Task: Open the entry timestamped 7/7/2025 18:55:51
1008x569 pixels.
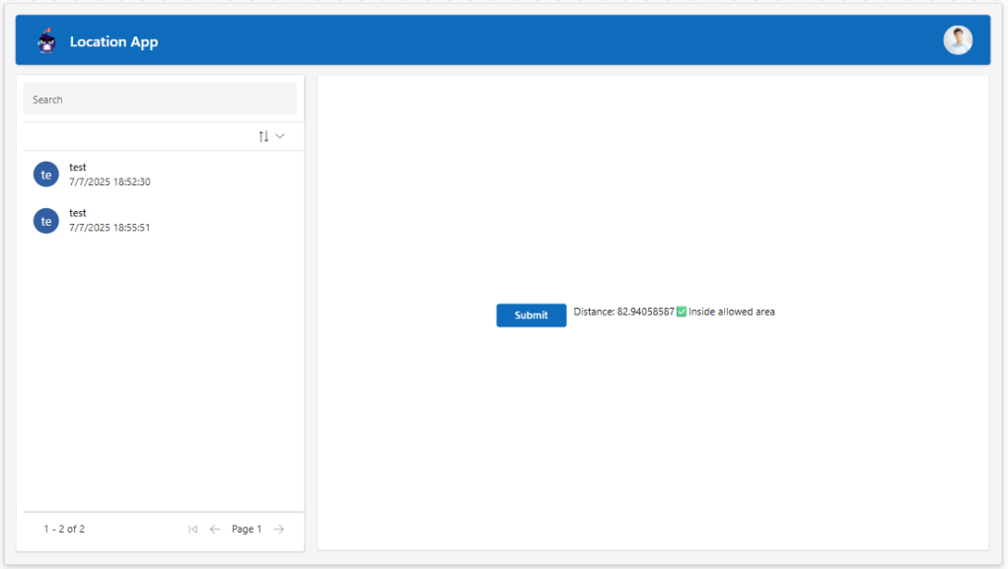Action: [109, 228]
